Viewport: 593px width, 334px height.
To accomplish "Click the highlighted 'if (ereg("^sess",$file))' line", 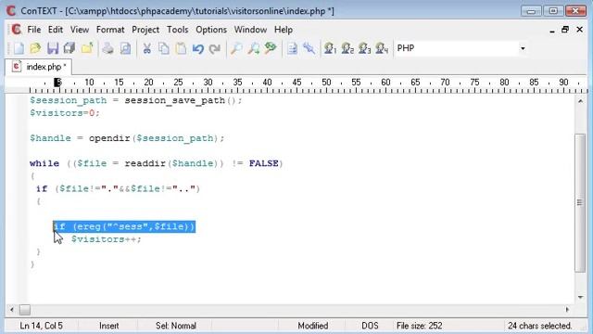I will tap(124, 226).
